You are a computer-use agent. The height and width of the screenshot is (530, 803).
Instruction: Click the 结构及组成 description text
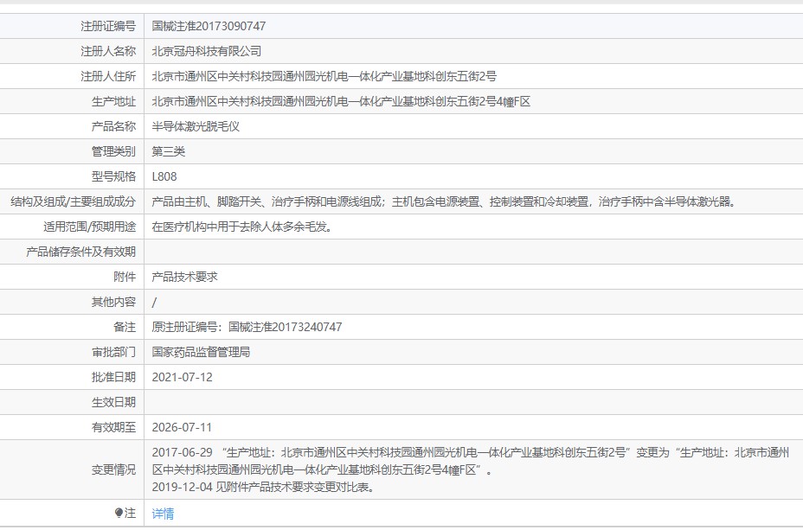point(445,201)
